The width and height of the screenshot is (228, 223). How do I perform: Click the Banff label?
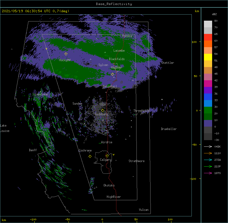(x=33, y=150)
